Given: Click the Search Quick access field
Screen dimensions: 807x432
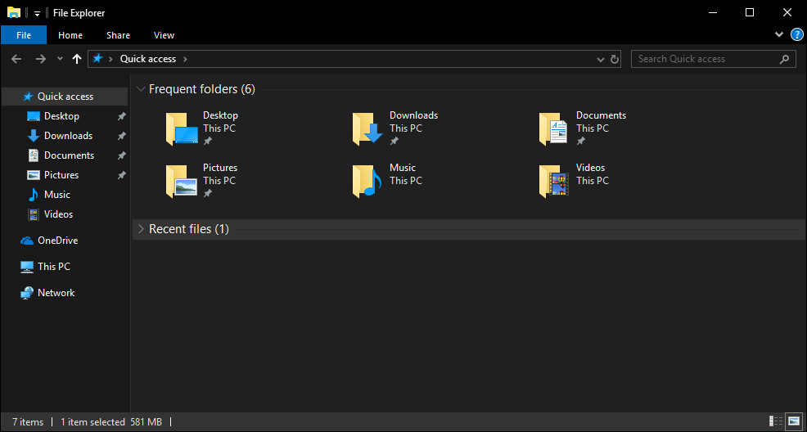Looking at the screenshot, I should click(704, 59).
